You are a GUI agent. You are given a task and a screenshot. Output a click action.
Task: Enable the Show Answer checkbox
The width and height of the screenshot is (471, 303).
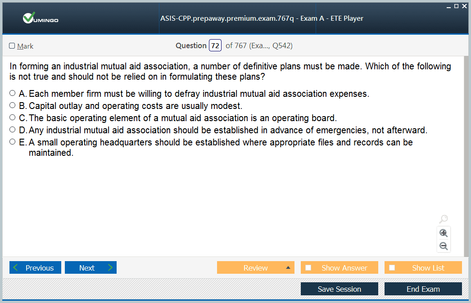[308, 268]
